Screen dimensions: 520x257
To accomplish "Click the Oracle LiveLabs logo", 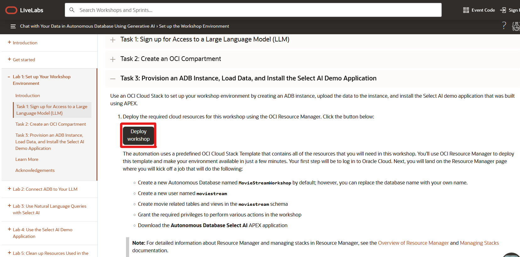I will (x=11, y=10).
